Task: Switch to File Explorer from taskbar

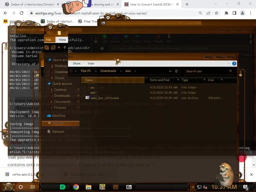Action: coord(88,187)
